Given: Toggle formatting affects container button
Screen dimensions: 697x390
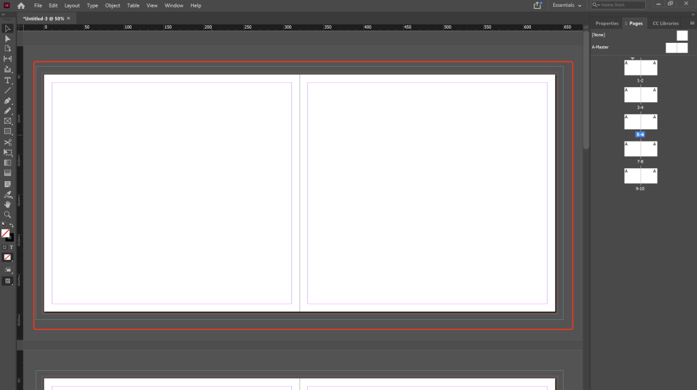Looking at the screenshot, I should tap(4, 247).
